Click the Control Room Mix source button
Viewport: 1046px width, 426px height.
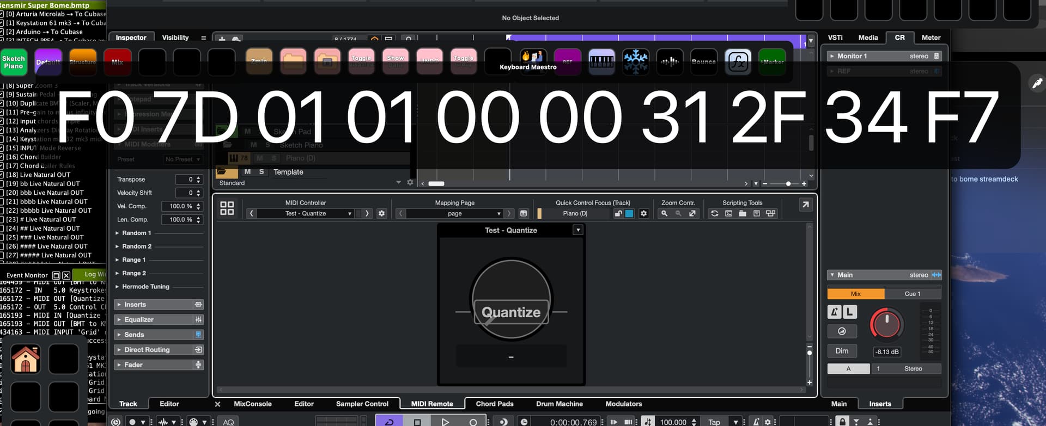(x=855, y=294)
